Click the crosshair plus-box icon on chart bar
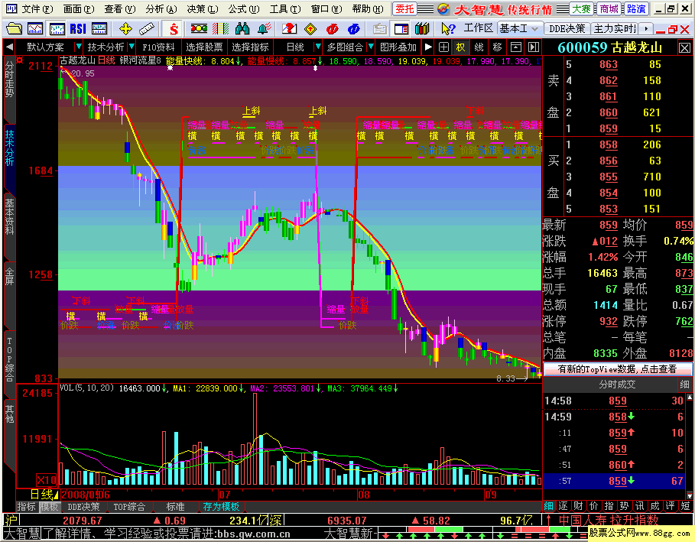Screen dimensions: 695x542 443,47
